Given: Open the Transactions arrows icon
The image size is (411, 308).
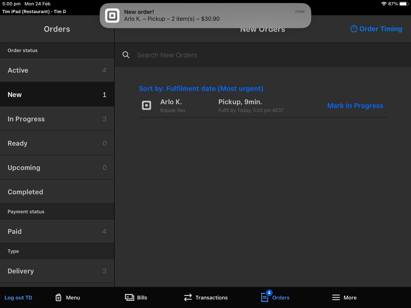Looking at the screenshot, I should tap(188, 297).
